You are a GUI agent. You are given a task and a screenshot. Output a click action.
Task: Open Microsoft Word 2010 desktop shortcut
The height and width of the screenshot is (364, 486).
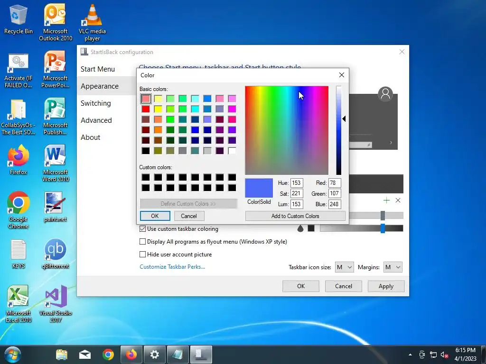tap(56, 164)
